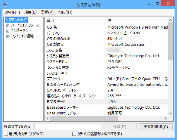Screen dimensions: 177x140
Task: Click the 値 column header
Action: tap(137, 21)
